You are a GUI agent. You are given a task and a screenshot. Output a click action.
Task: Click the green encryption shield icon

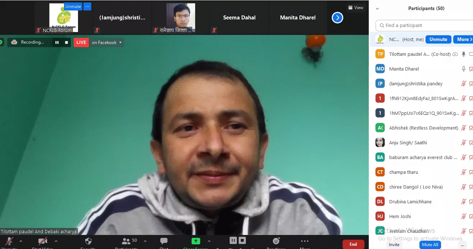pyautogui.click(x=1, y=42)
